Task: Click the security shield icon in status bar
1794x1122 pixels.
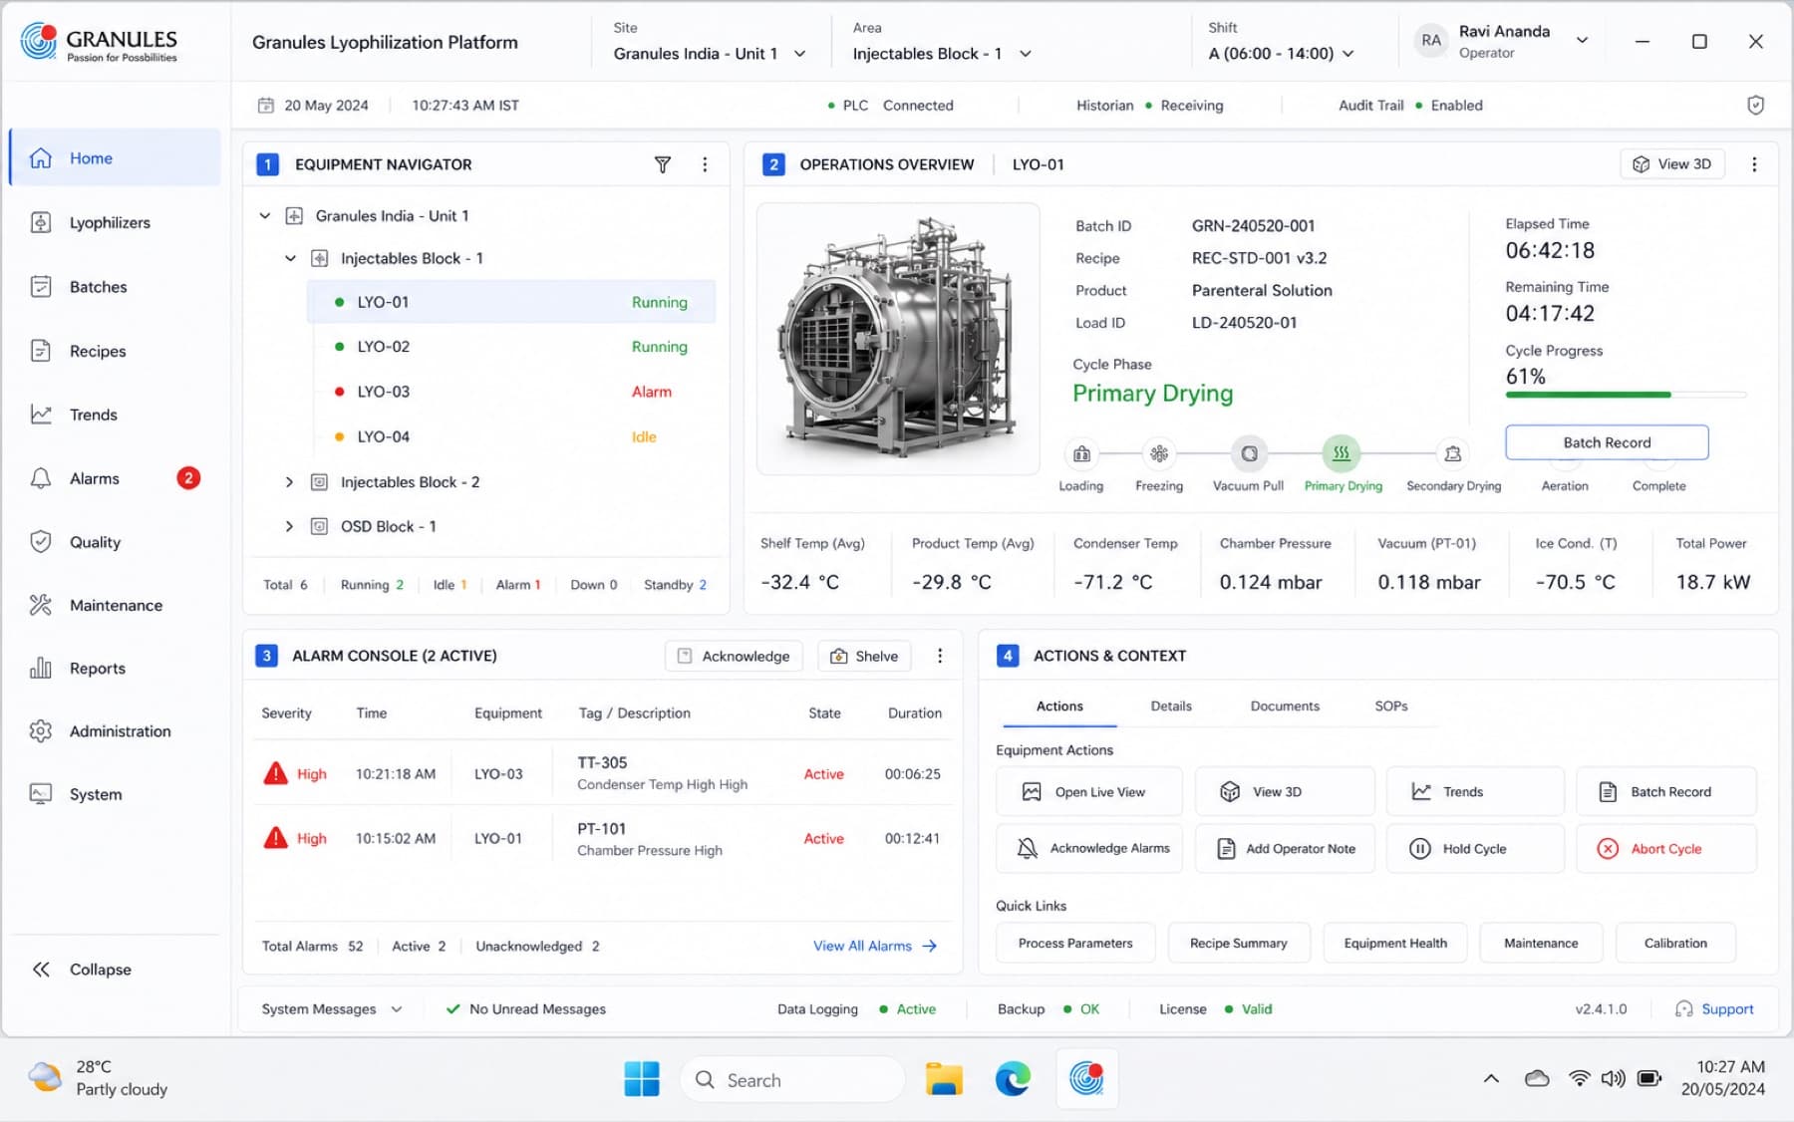Action: click(1756, 106)
